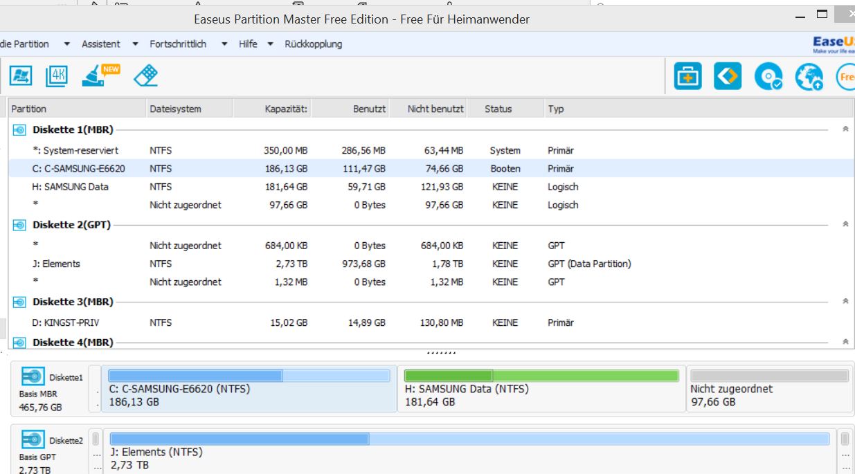Screen dimensions: 855x474
Task: Select the 97,66 GB unallocated block in disk map
Action: tap(770, 389)
